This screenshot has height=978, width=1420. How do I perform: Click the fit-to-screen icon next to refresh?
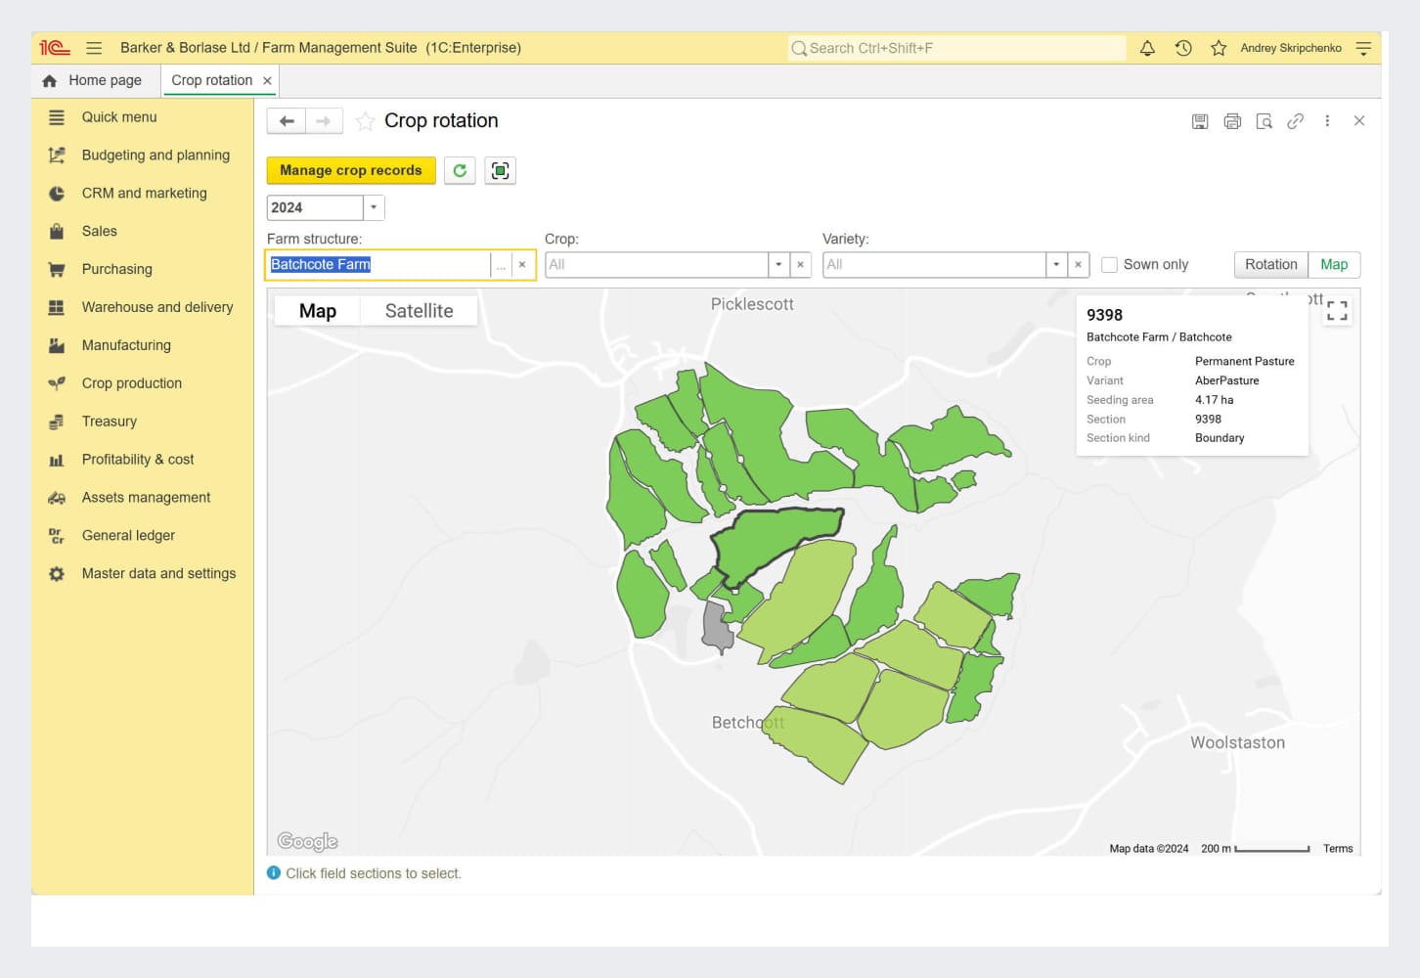[500, 170]
